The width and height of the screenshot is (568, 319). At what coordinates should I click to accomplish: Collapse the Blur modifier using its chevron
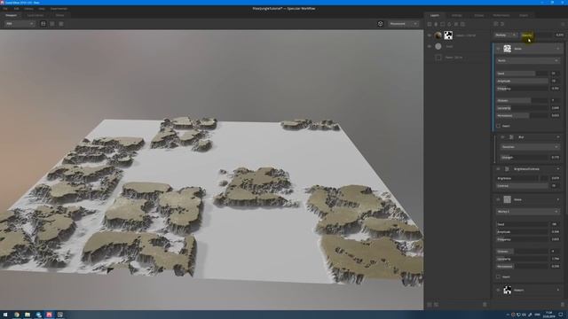(558, 137)
